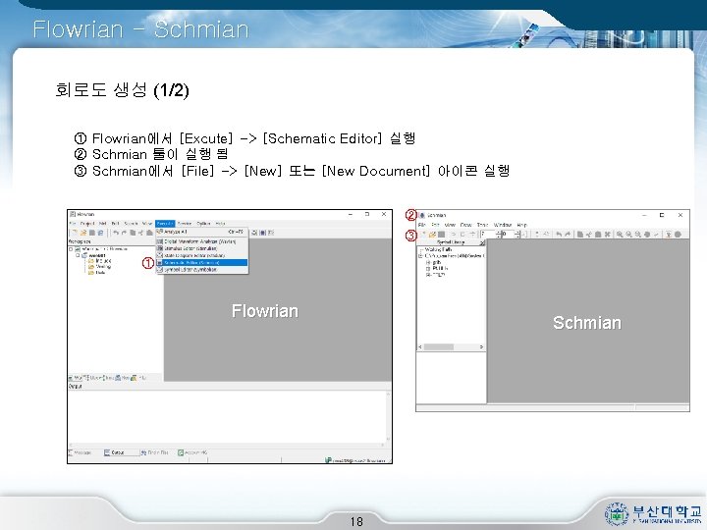The width and height of the screenshot is (707, 530).
Task: Click right arrow of Symbol Library scrollbar
Action: (481, 346)
